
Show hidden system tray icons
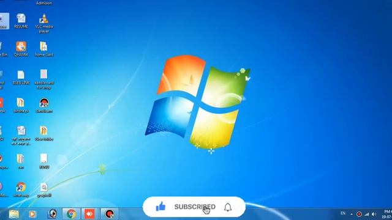point(352,214)
